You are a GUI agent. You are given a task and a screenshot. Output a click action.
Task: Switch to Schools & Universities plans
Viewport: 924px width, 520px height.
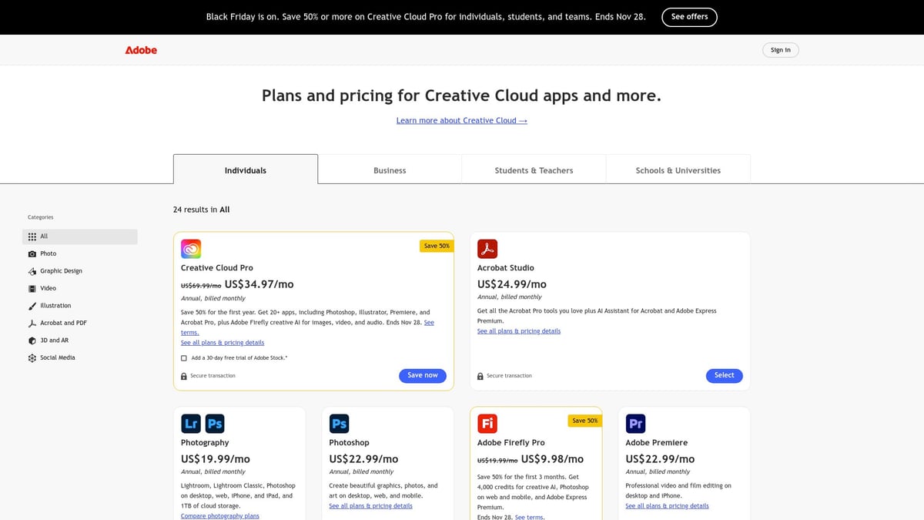tap(677, 169)
